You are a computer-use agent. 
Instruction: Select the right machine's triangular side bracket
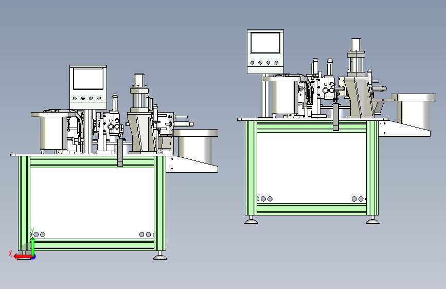tap(404, 129)
